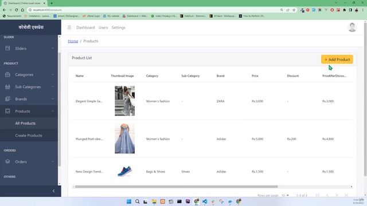Switch to the Dashboard browser tab
The image size is (367, 206).
click(x=24, y=3)
